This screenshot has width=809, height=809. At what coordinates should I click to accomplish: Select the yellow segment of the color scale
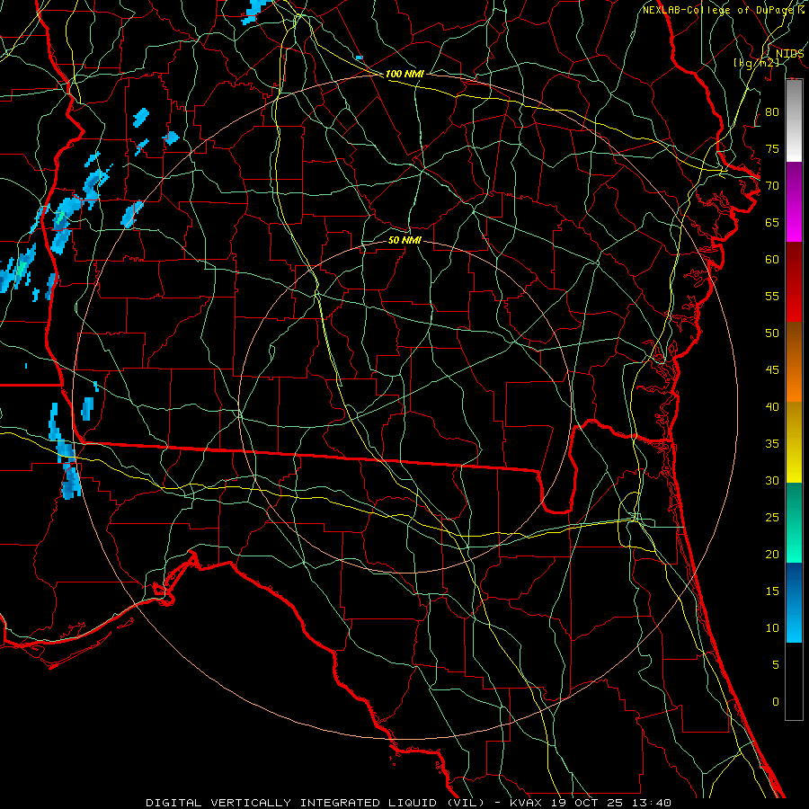794,442
